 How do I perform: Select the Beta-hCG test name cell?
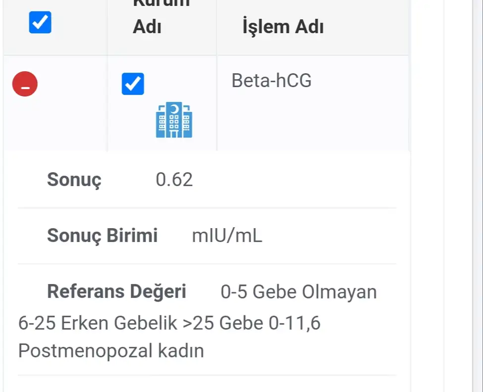[x=271, y=81]
